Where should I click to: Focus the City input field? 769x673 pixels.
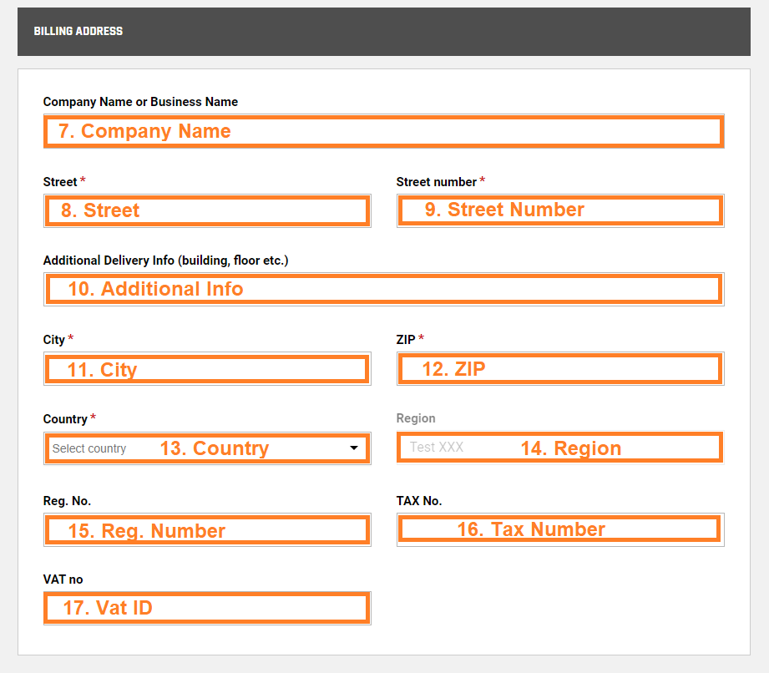pos(207,368)
